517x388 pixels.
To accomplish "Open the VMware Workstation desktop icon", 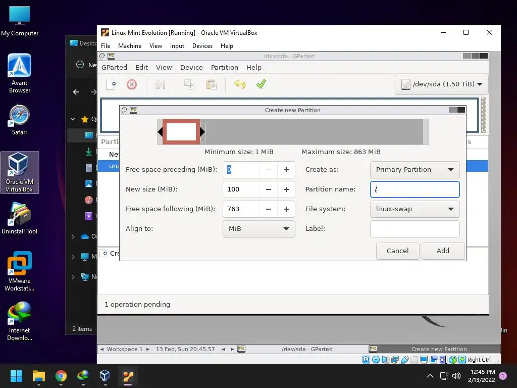I will click(20, 271).
